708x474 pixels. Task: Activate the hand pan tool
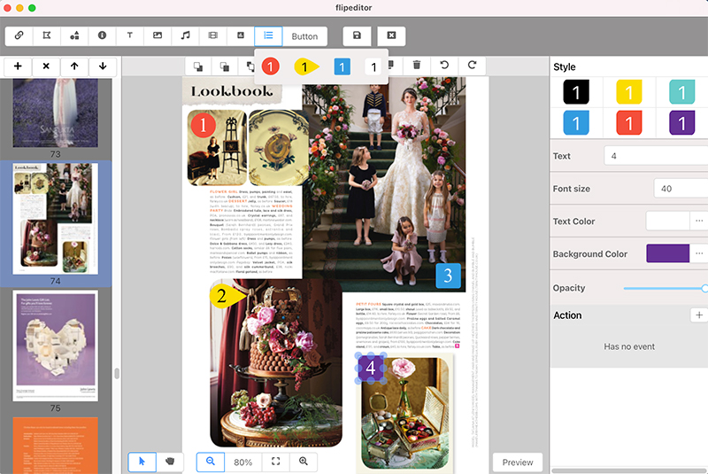coord(170,462)
